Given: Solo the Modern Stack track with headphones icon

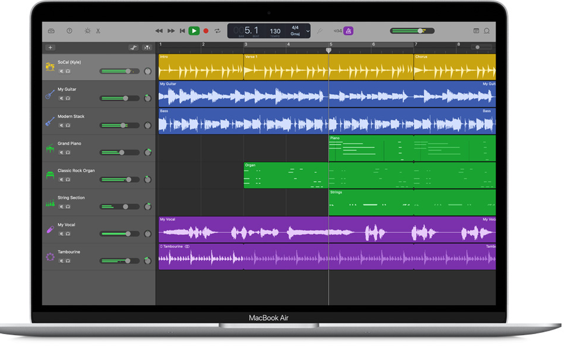Looking at the screenshot, I should click(68, 125).
